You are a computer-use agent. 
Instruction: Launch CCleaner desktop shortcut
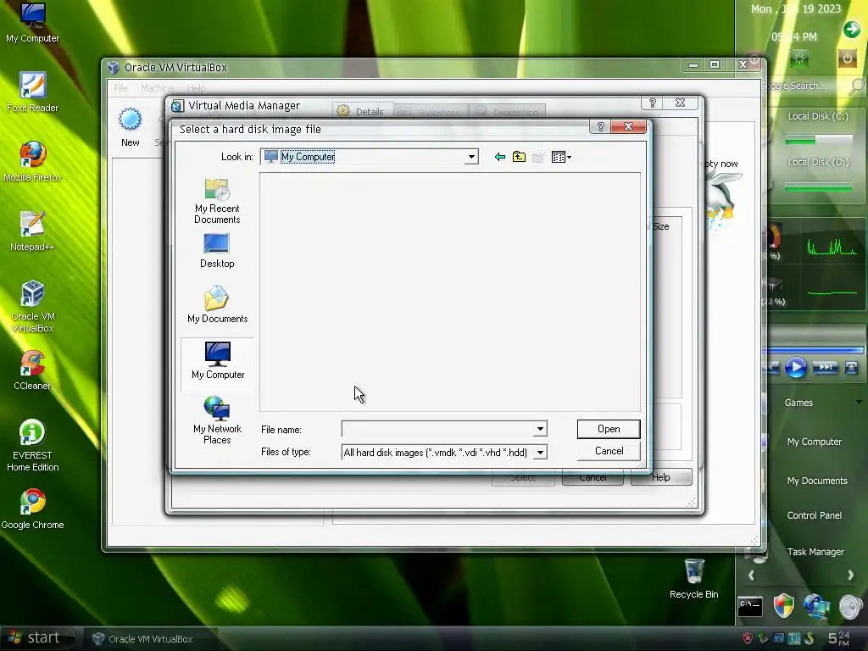point(33,370)
